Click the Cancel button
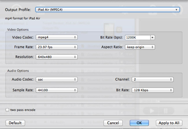Viewport: 188px width, 129px height. 113,123
